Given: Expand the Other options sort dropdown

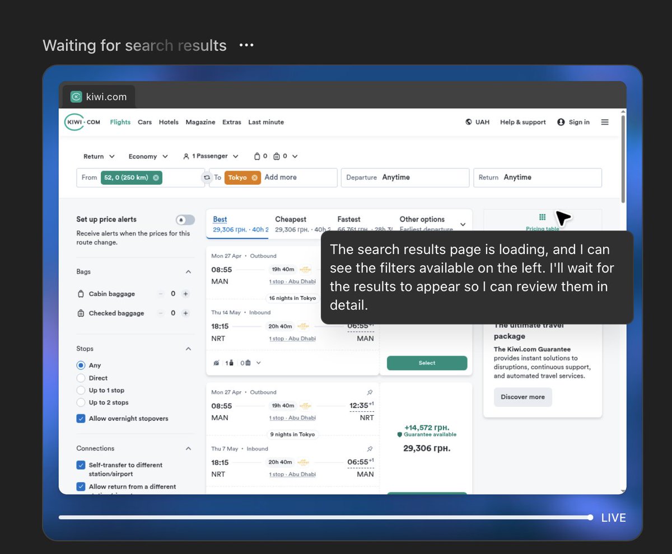Looking at the screenshot, I should pos(463,224).
